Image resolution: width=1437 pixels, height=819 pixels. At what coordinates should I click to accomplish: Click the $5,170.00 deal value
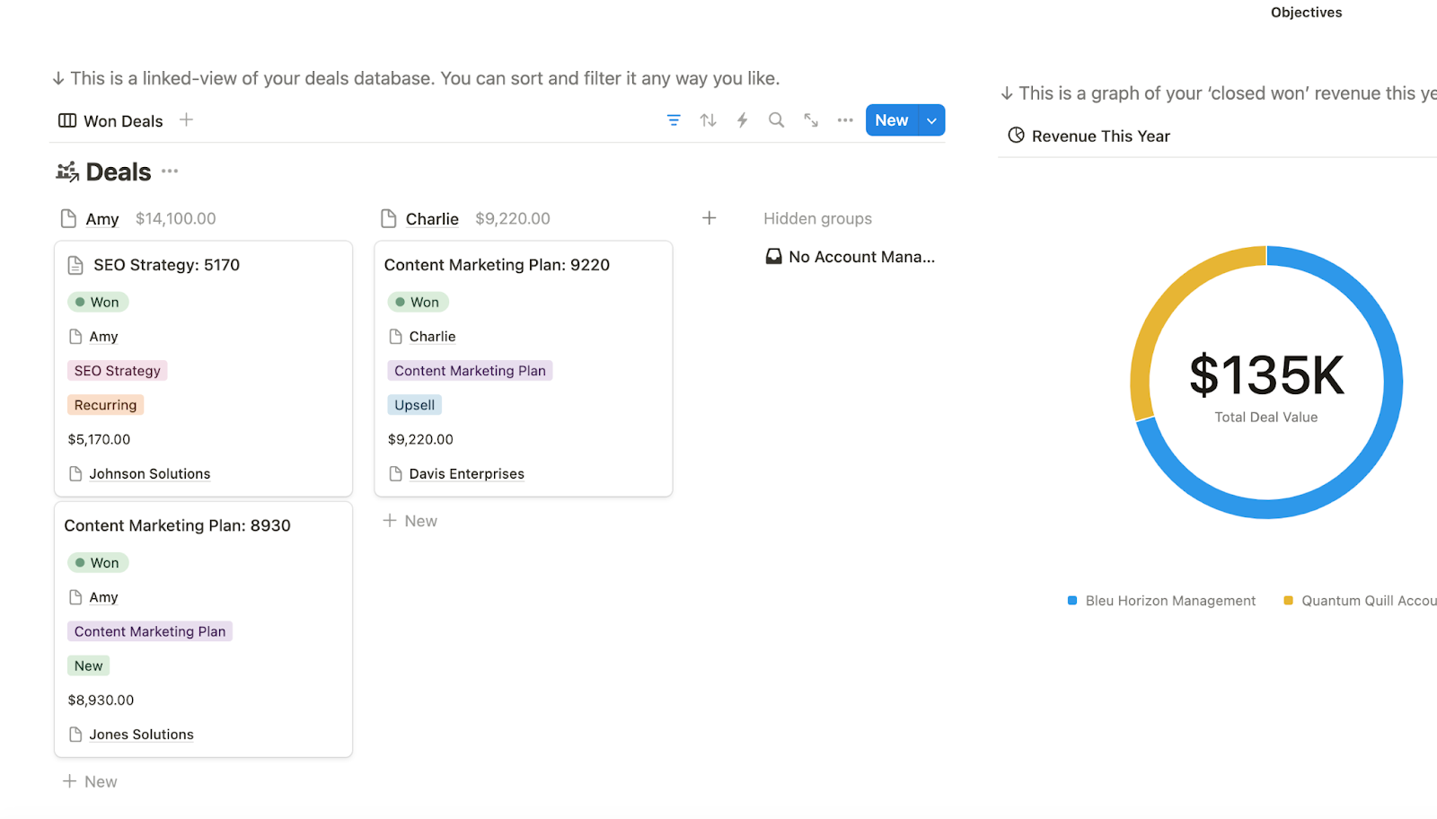[99, 439]
